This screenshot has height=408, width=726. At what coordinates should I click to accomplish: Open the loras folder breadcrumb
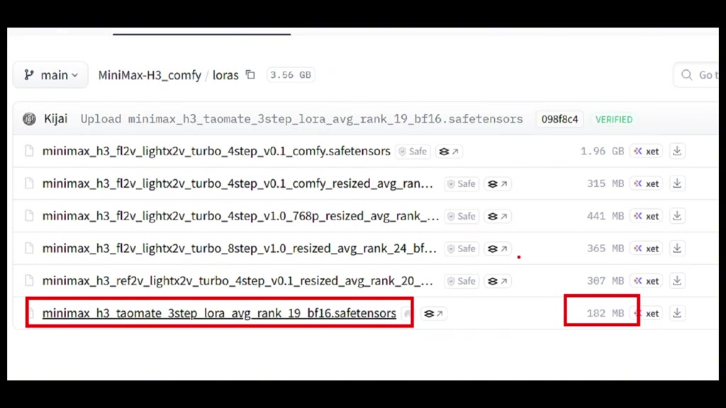click(225, 75)
